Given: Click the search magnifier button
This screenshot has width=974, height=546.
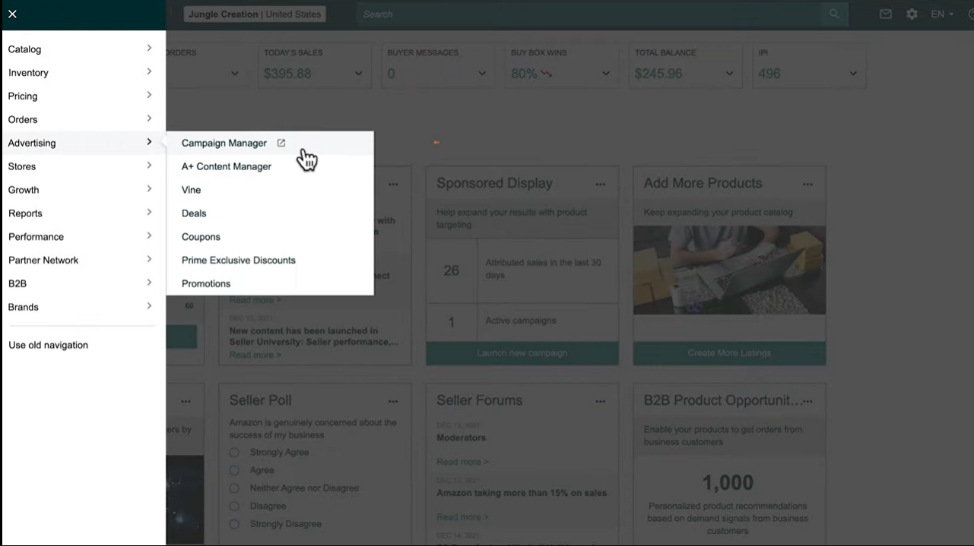Looking at the screenshot, I should pyautogui.click(x=834, y=14).
